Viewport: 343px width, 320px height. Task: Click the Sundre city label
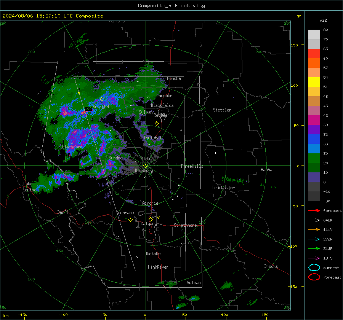click(x=115, y=158)
